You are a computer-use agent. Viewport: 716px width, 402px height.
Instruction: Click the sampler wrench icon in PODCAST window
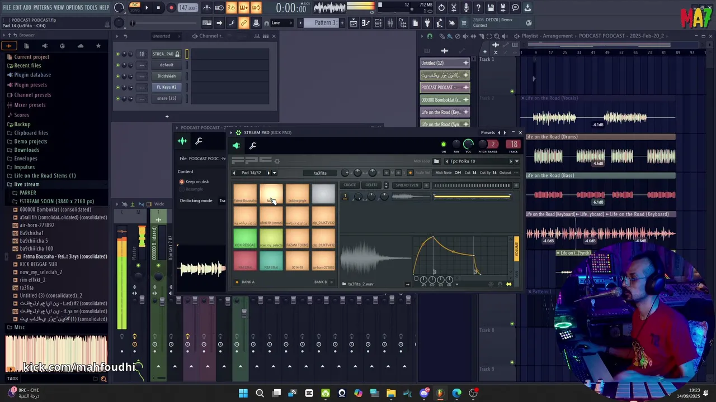[199, 141]
